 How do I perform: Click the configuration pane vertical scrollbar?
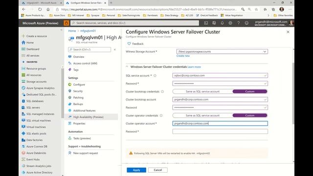pyautogui.click(x=293, y=94)
